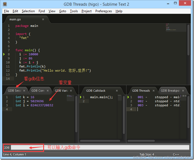Switch to the GDB Session tab
This screenshot has height=160, width=194.
(15, 91)
